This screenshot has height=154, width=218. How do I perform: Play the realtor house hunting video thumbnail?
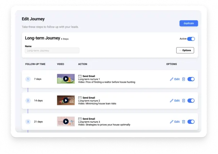[66, 79]
